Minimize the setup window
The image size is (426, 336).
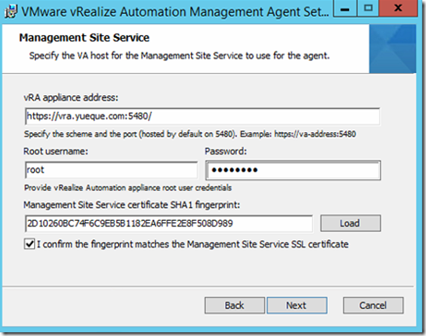pos(346,9)
